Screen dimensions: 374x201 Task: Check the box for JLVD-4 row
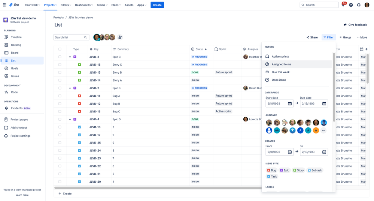(60, 119)
